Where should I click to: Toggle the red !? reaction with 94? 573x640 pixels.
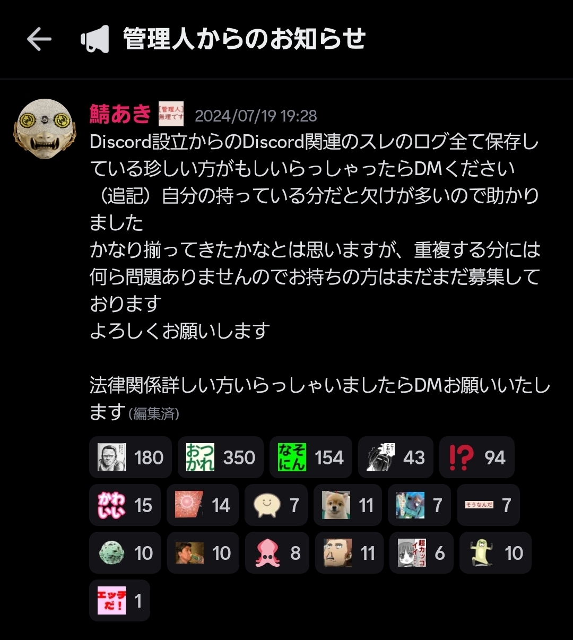[477, 457]
